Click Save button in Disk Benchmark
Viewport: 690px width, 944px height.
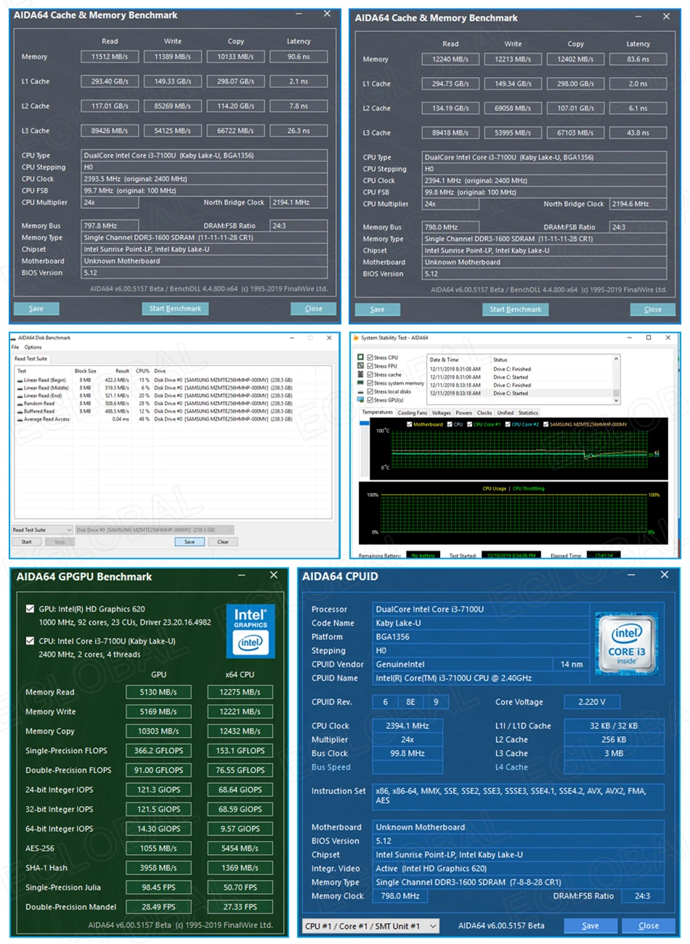click(190, 541)
